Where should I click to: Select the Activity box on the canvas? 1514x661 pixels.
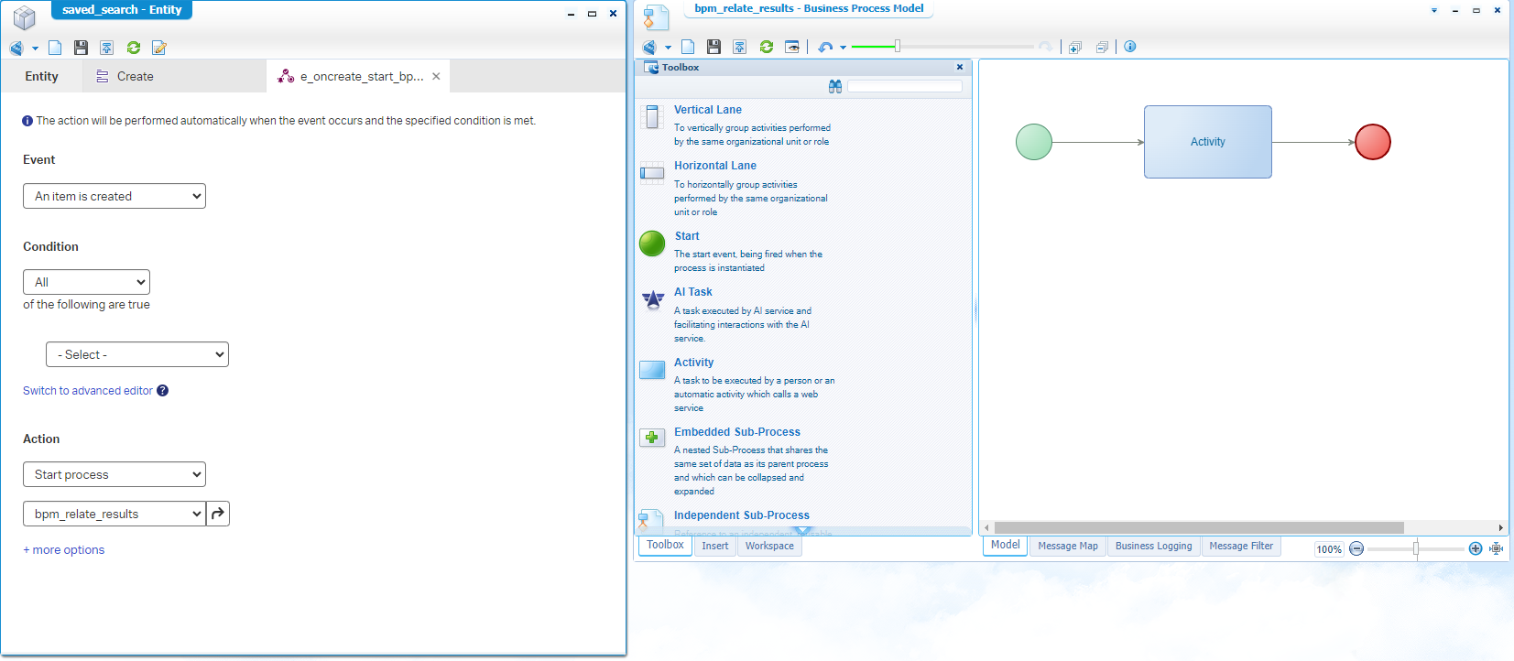click(x=1207, y=142)
